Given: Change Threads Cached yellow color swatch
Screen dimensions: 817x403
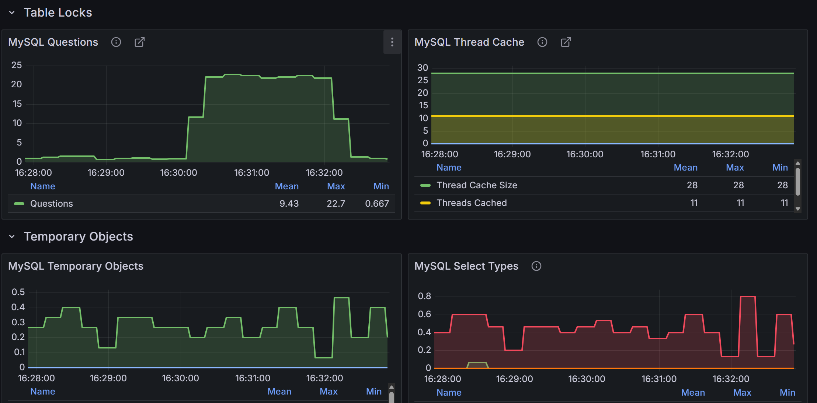Looking at the screenshot, I should click(425, 203).
